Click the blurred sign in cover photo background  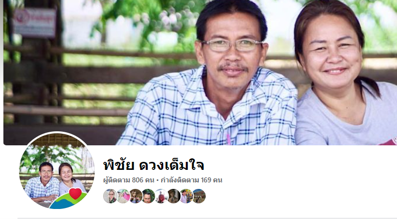point(35,23)
